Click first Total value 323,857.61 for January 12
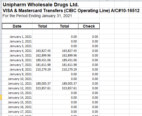Image resolution: width=142 pixels, height=116 pixels. (x=43, y=88)
